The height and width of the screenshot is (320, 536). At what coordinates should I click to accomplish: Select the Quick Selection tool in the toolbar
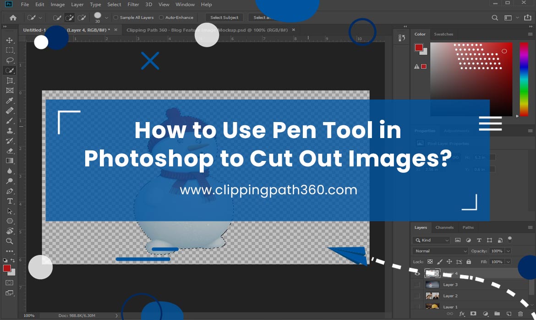(x=10, y=70)
